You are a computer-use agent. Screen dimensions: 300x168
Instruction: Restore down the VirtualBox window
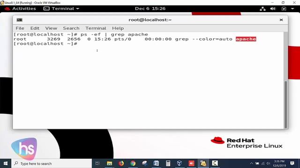tap(283, 2)
